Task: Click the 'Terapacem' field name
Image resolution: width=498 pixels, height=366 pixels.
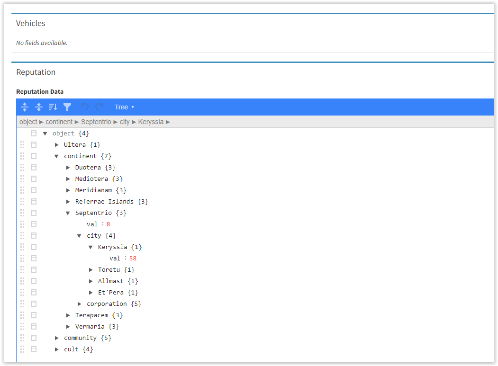Action: (x=91, y=315)
